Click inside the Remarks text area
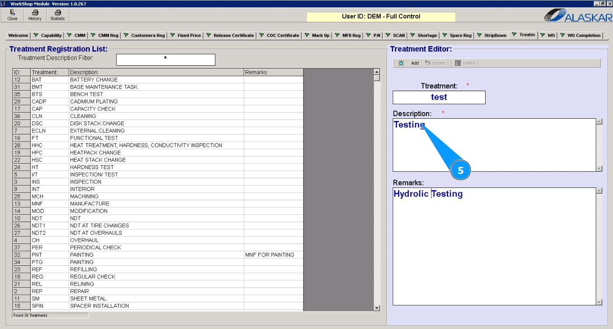Image resolution: width=613 pixels, height=329 pixels. (x=494, y=247)
